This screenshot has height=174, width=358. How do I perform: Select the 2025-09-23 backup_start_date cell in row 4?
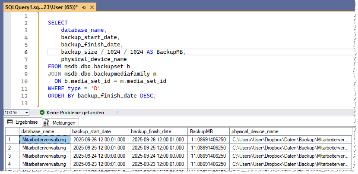pyautogui.click(x=99, y=164)
